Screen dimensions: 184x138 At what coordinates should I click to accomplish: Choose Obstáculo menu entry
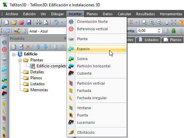click(x=97, y=132)
